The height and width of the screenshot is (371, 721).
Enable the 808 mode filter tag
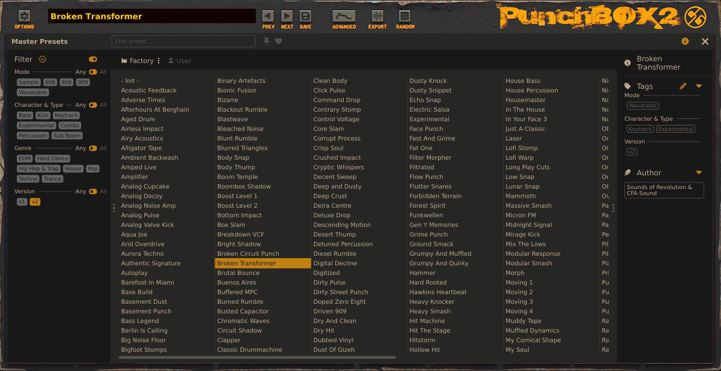point(67,82)
